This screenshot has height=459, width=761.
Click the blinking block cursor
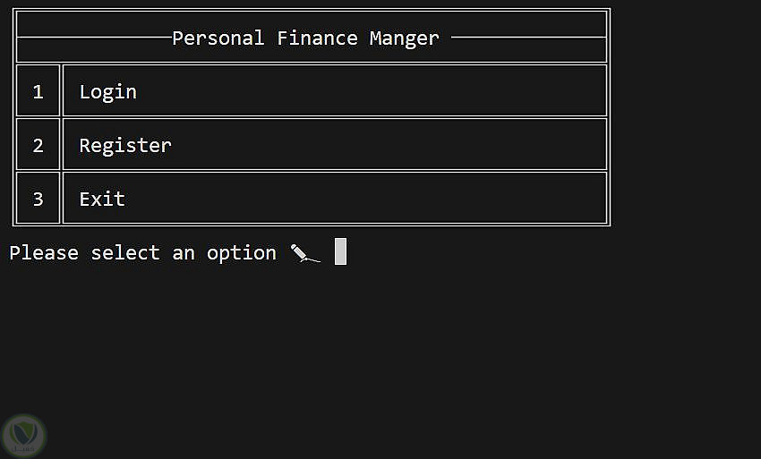click(x=340, y=252)
